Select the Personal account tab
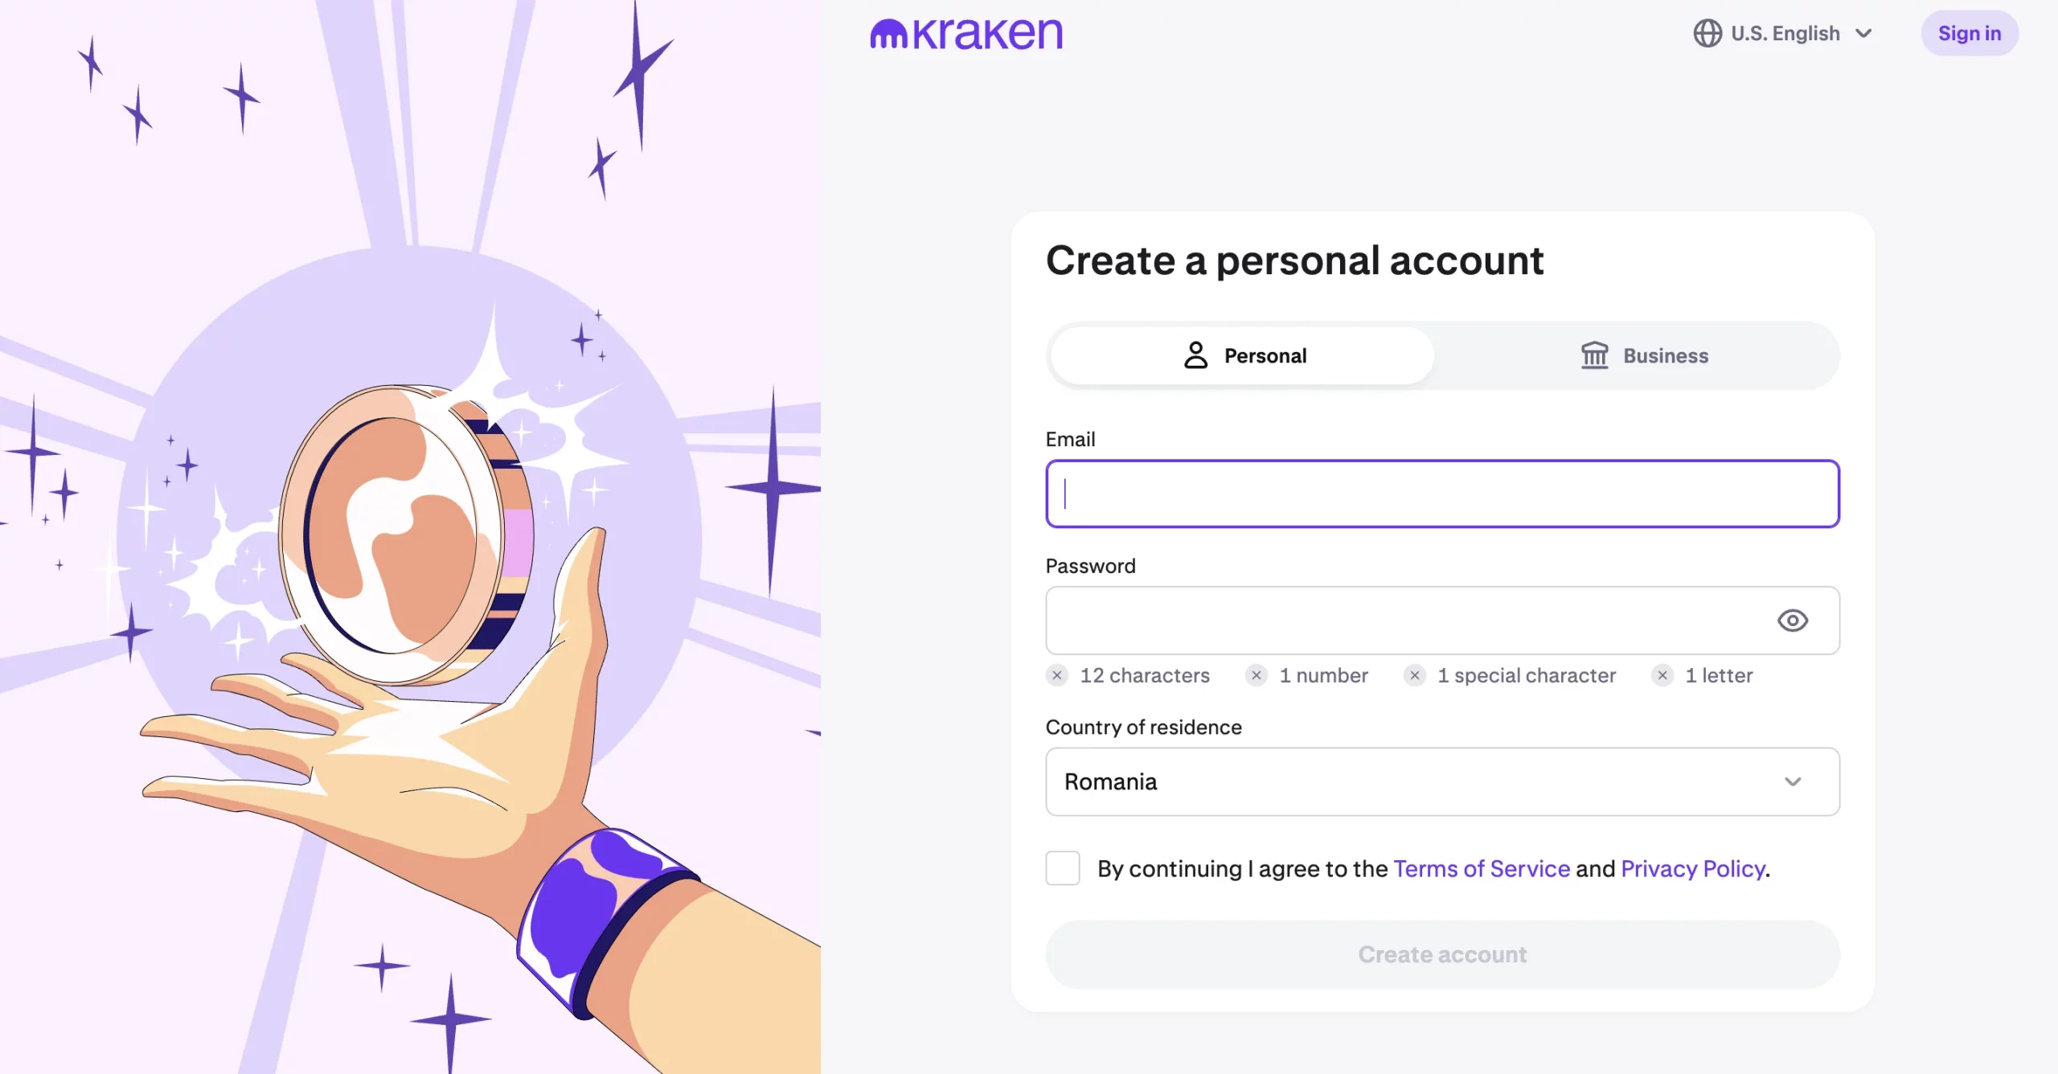The width and height of the screenshot is (2058, 1074). (x=1241, y=355)
